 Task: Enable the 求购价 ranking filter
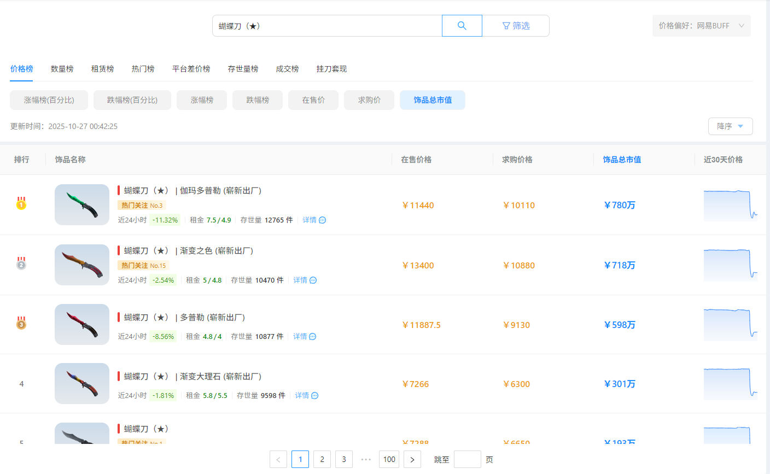point(369,100)
